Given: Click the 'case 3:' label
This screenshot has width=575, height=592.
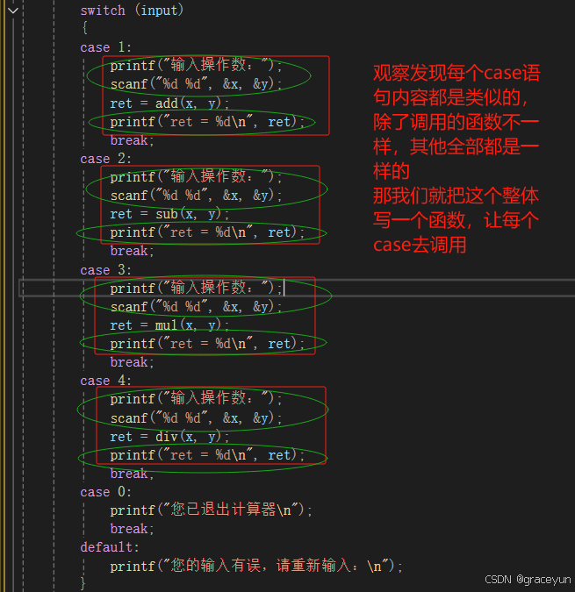Looking at the screenshot, I should pyautogui.click(x=105, y=270).
